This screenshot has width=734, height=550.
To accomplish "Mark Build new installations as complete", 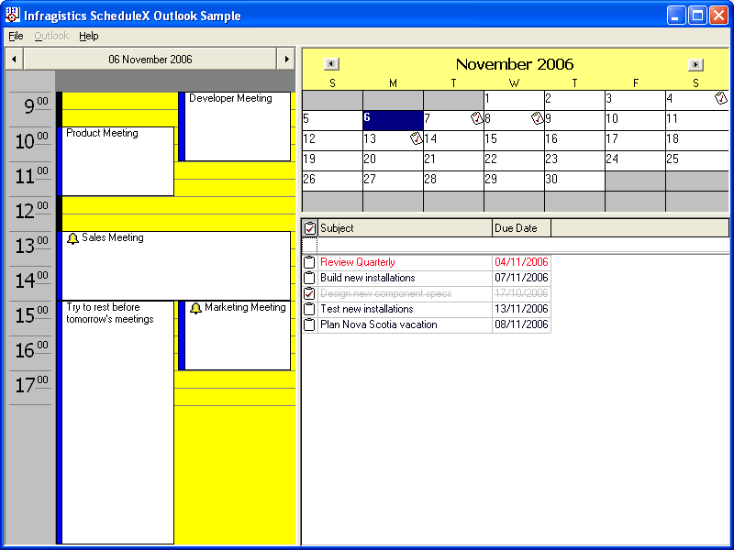I will pos(309,278).
